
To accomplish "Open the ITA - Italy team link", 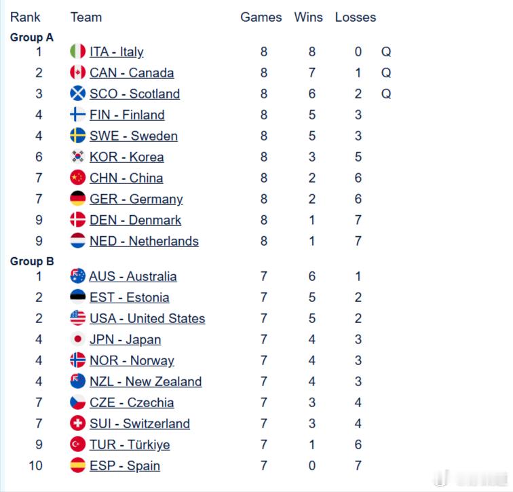I will tap(117, 52).
